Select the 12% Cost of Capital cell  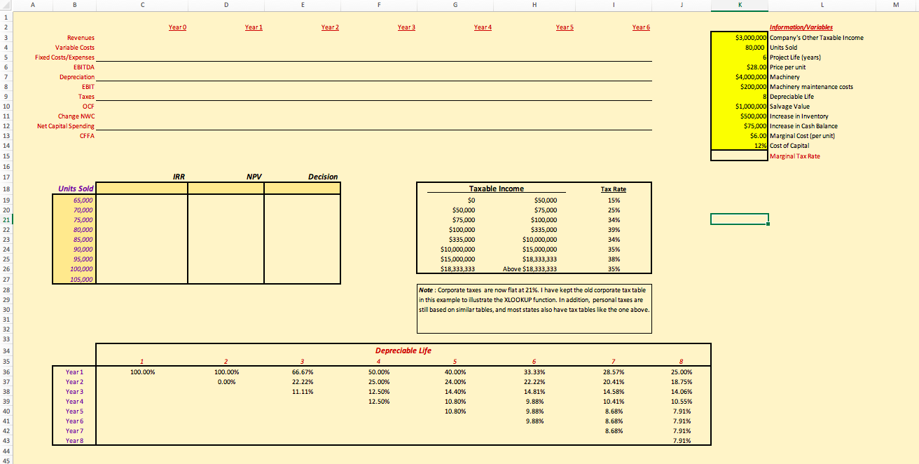[739, 145]
